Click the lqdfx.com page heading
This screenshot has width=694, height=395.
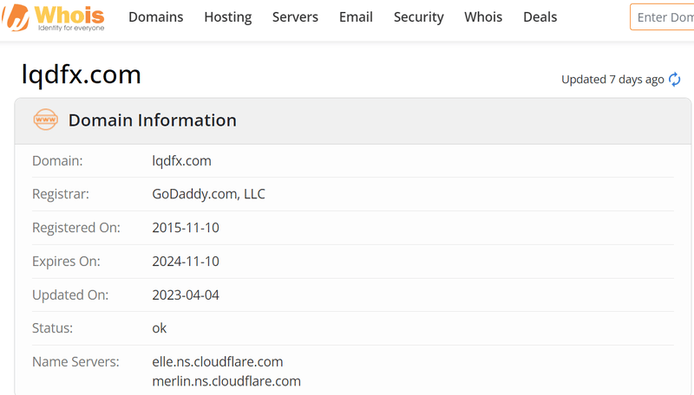[82, 74]
